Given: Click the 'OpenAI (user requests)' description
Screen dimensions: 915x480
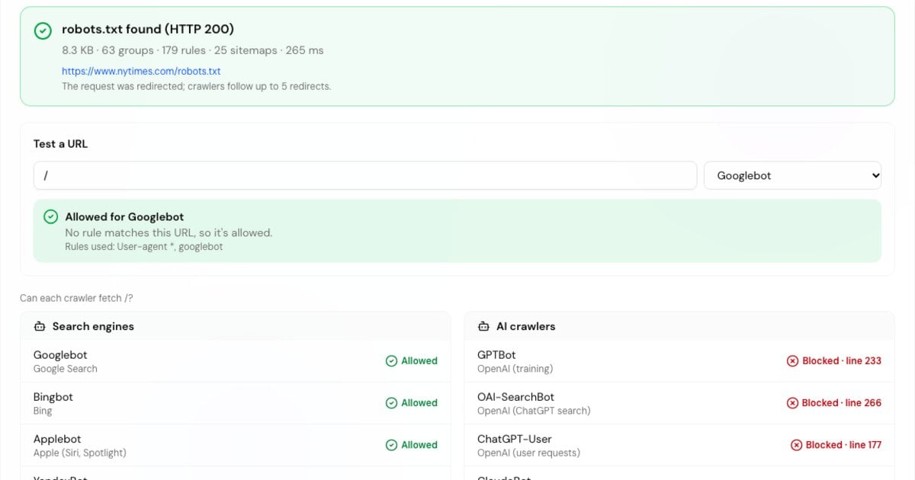Looking at the screenshot, I should (528, 453).
